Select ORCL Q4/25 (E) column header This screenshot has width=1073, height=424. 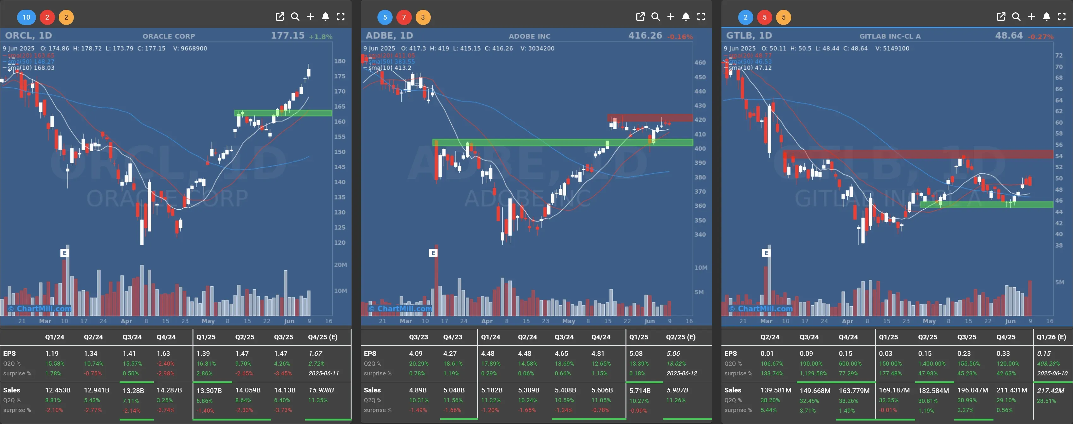coord(323,337)
